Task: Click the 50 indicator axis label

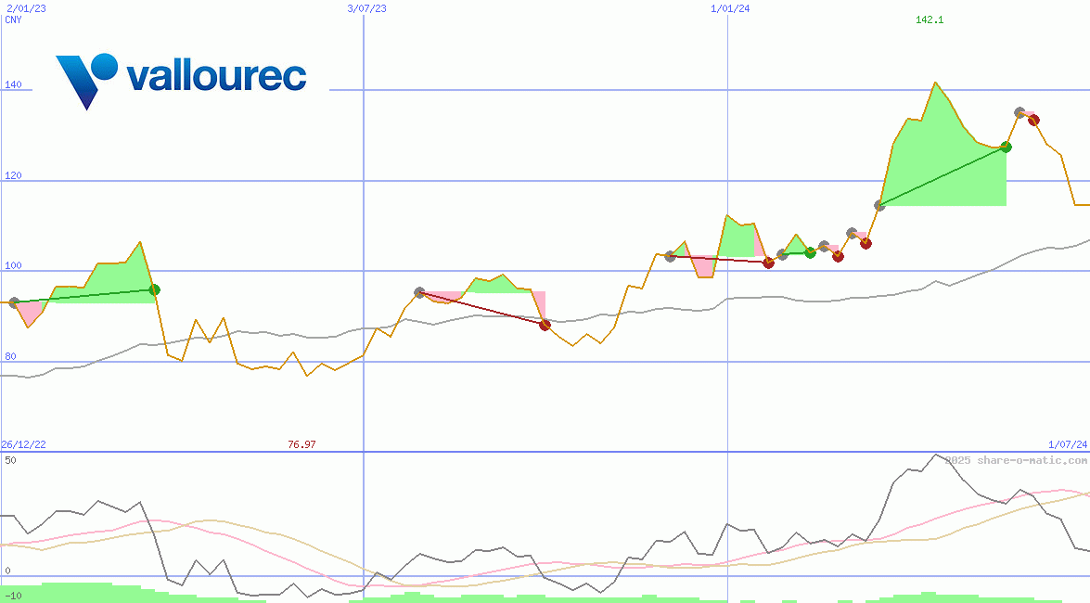Action: click(10, 460)
